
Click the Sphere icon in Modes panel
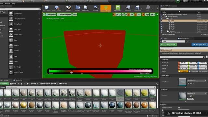coord(11,45)
